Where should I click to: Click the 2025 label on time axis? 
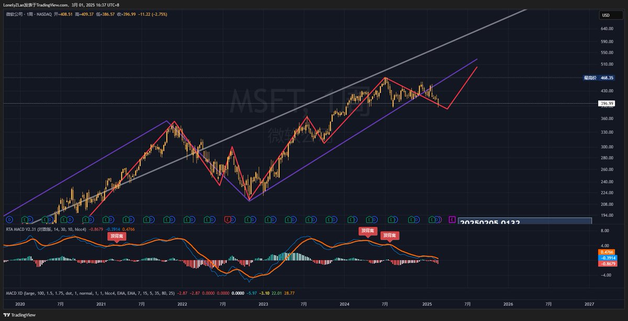pyautogui.click(x=427, y=304)
